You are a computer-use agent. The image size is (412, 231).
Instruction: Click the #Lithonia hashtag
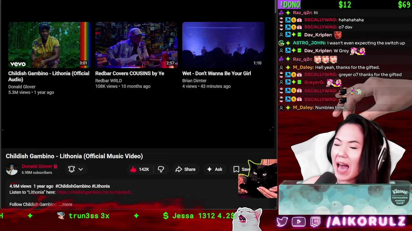click(101, 186)
